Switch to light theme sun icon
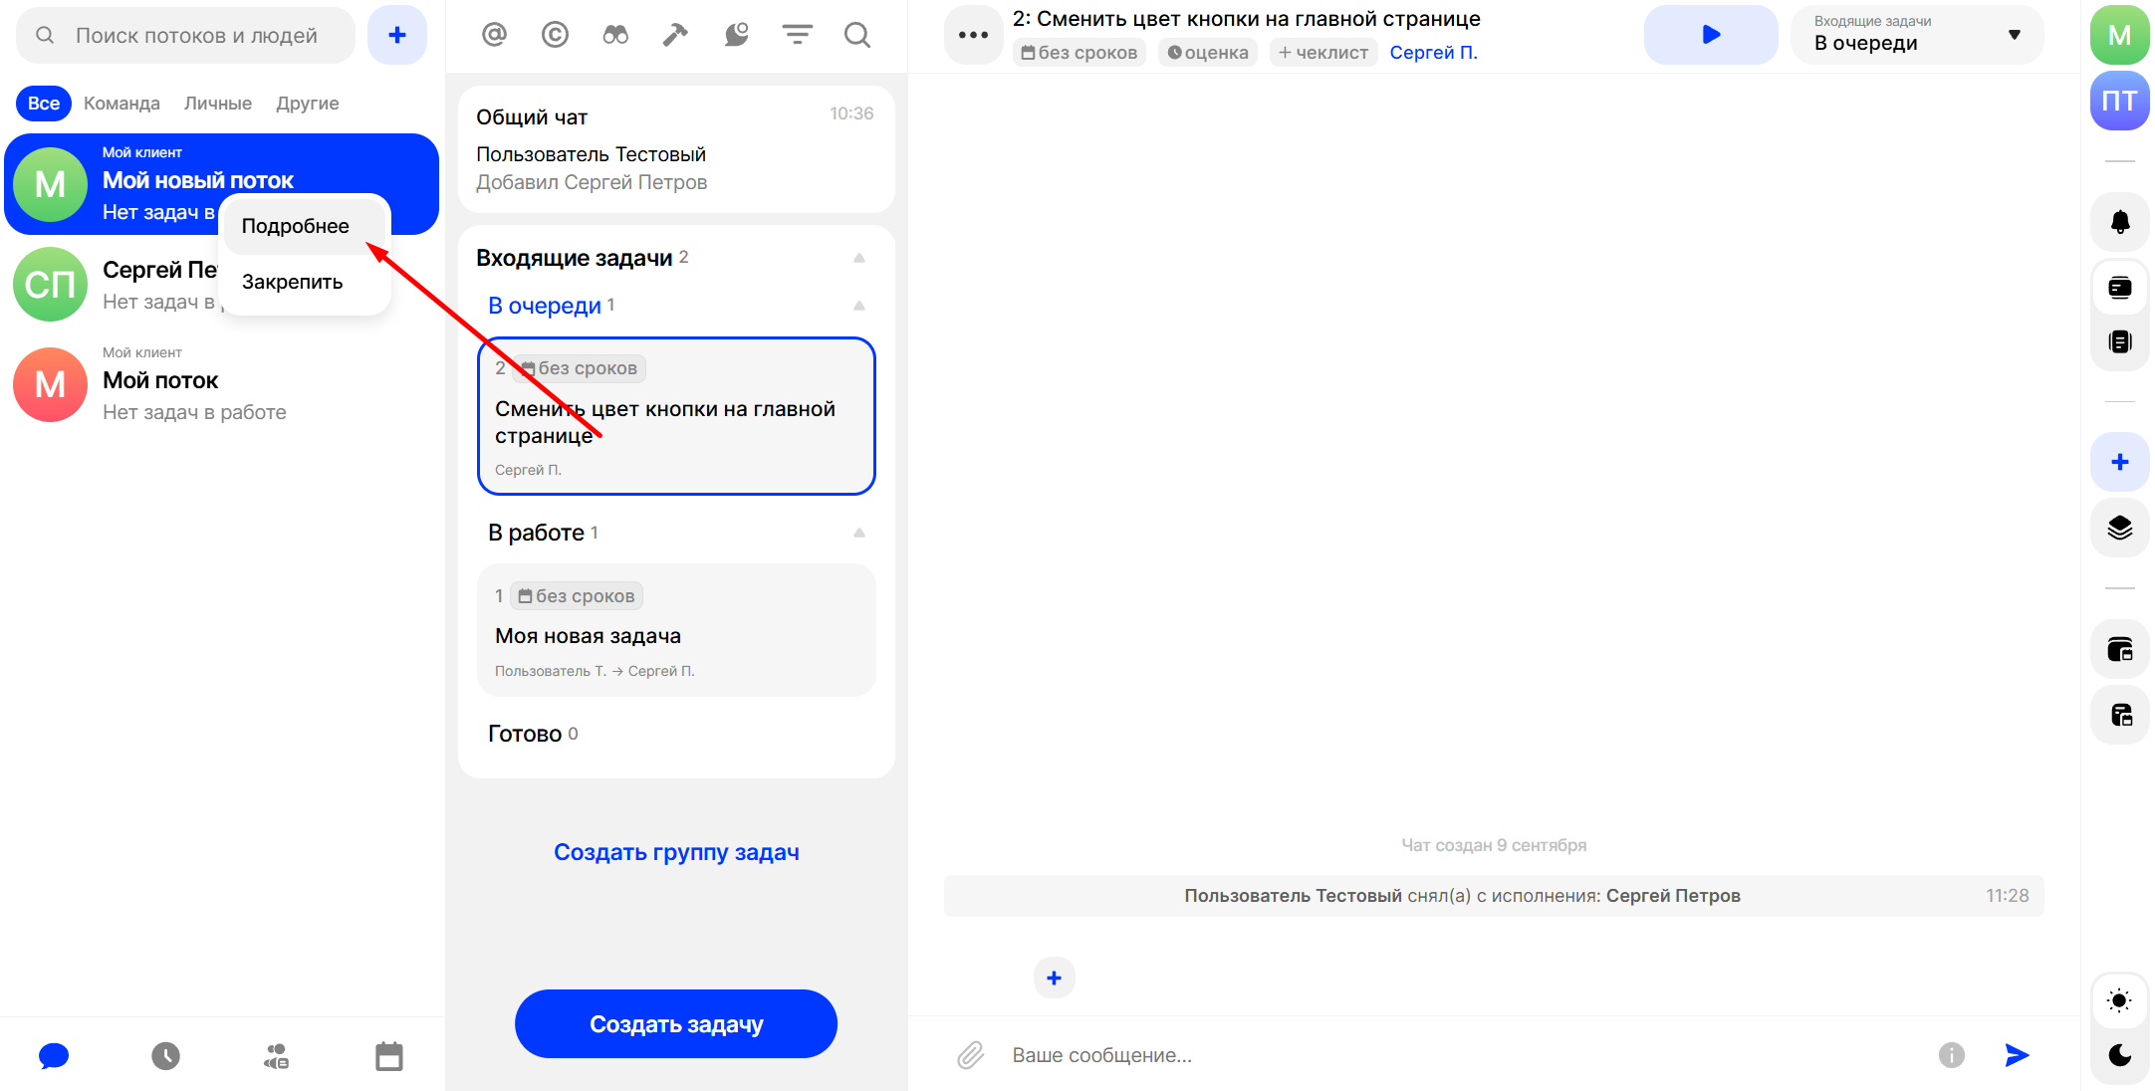 click(x=2119, y=1000)
